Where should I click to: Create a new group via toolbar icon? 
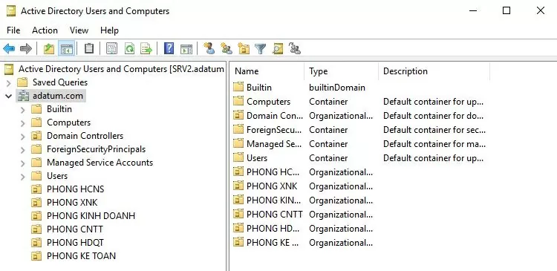[227, 48]
